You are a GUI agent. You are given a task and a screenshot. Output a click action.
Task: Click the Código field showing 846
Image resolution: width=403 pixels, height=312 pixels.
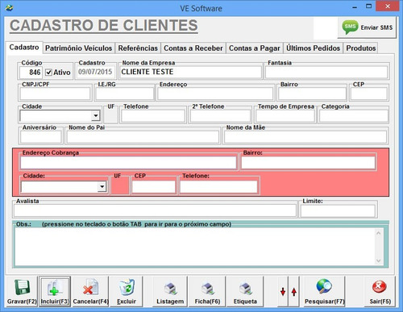point(31,73)
